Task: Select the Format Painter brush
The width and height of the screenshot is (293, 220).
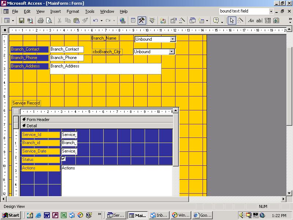Action: point(85,21)
